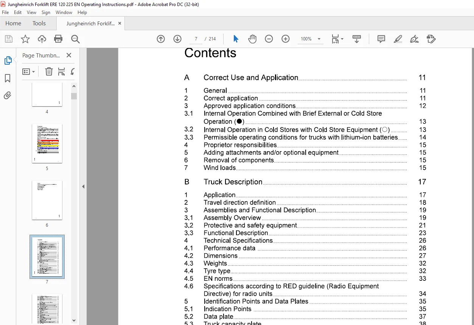
Task: Open the Find text search tool
Action: tap(75, 39)
